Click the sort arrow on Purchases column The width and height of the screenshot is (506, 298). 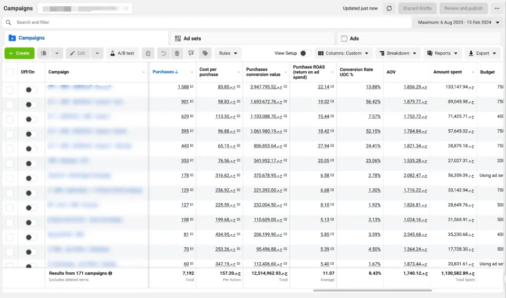tap(177, 72)
